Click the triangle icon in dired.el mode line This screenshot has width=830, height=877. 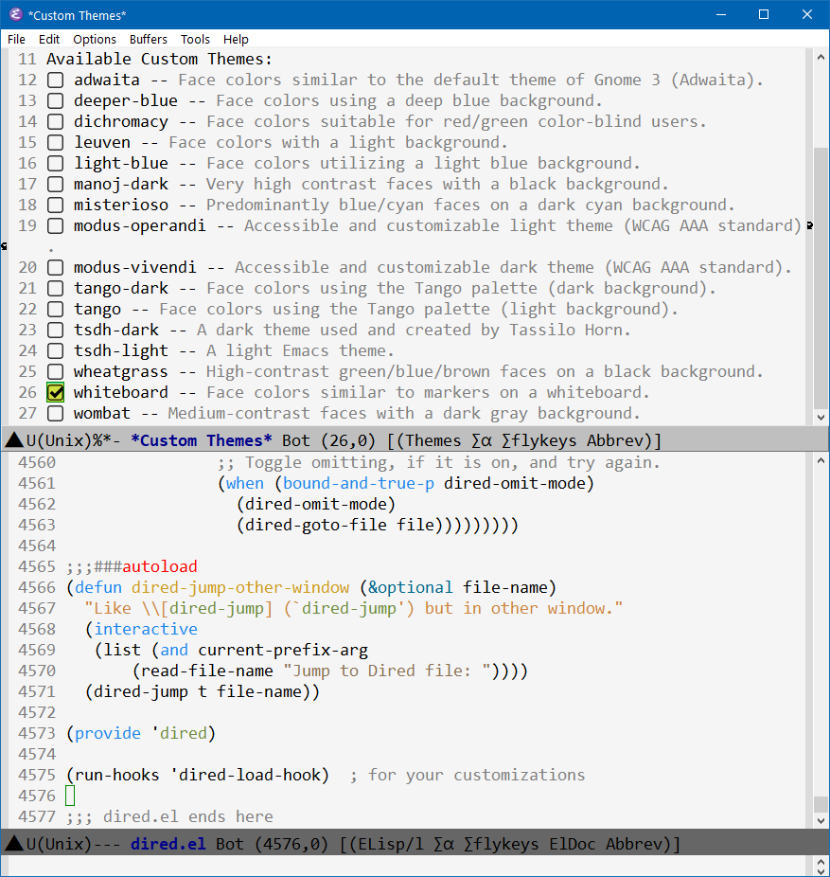(14, 844)
